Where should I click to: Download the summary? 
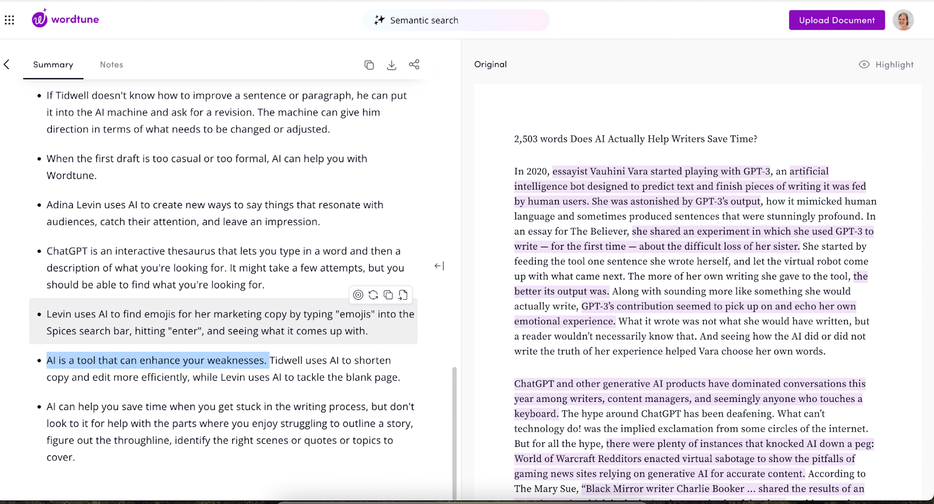[392, 65]
